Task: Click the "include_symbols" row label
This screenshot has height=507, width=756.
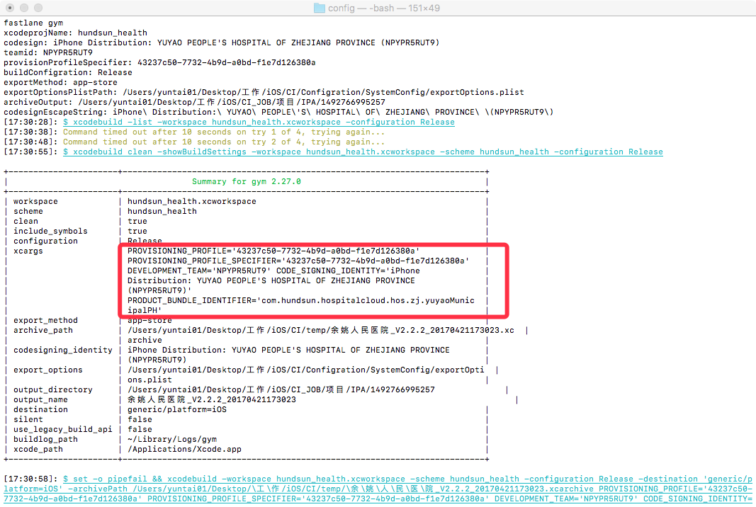Action: (50, 232)
